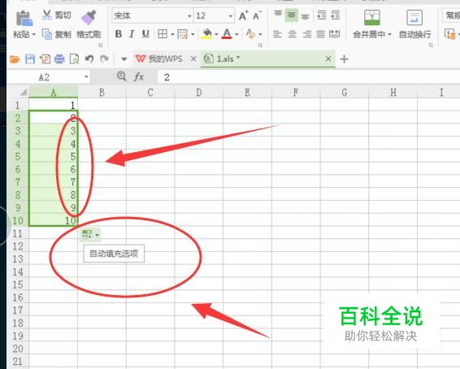The height and width of the screenshot is (369, 460).
Task: Save the file with floppy icon
Action: tap(30, 59)
